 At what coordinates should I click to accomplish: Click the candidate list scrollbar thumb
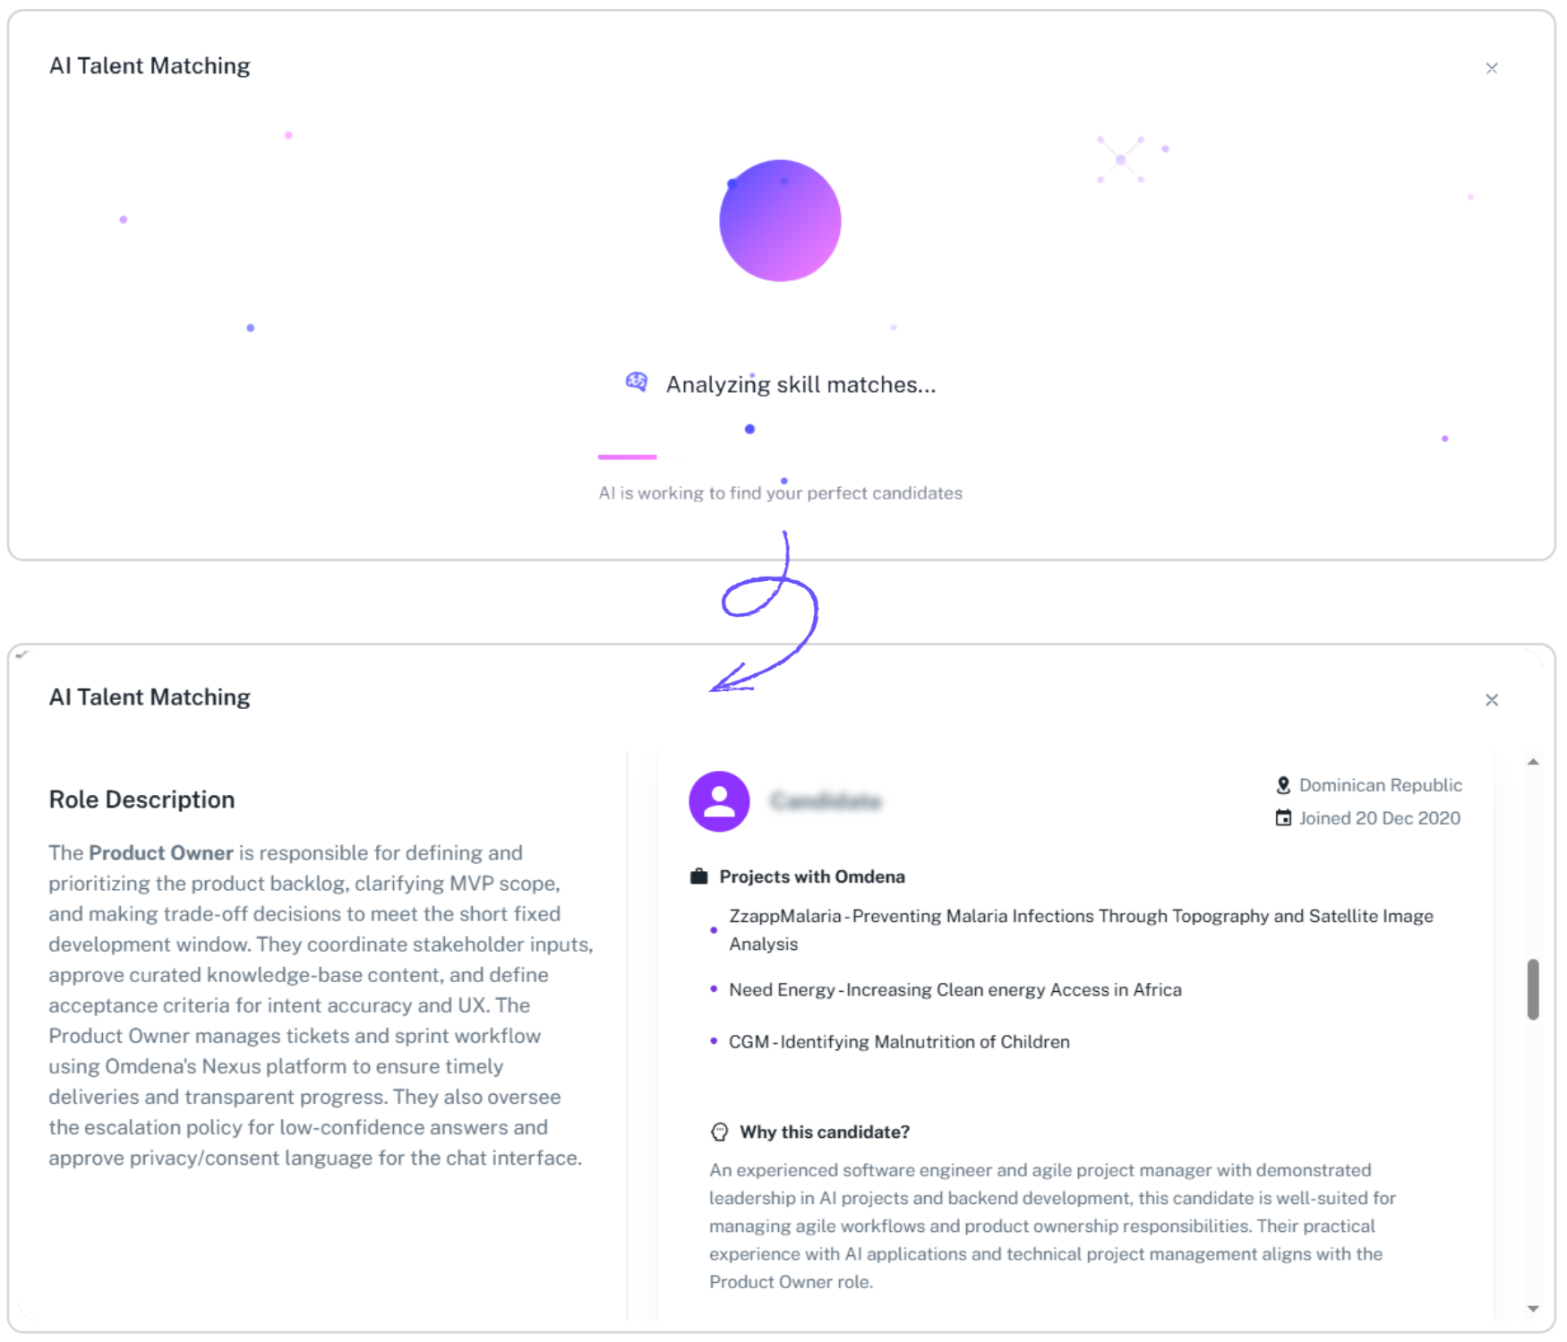(1533, 988)
